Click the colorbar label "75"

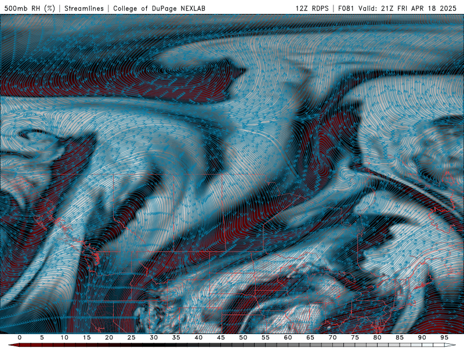(x=355, y=338)
